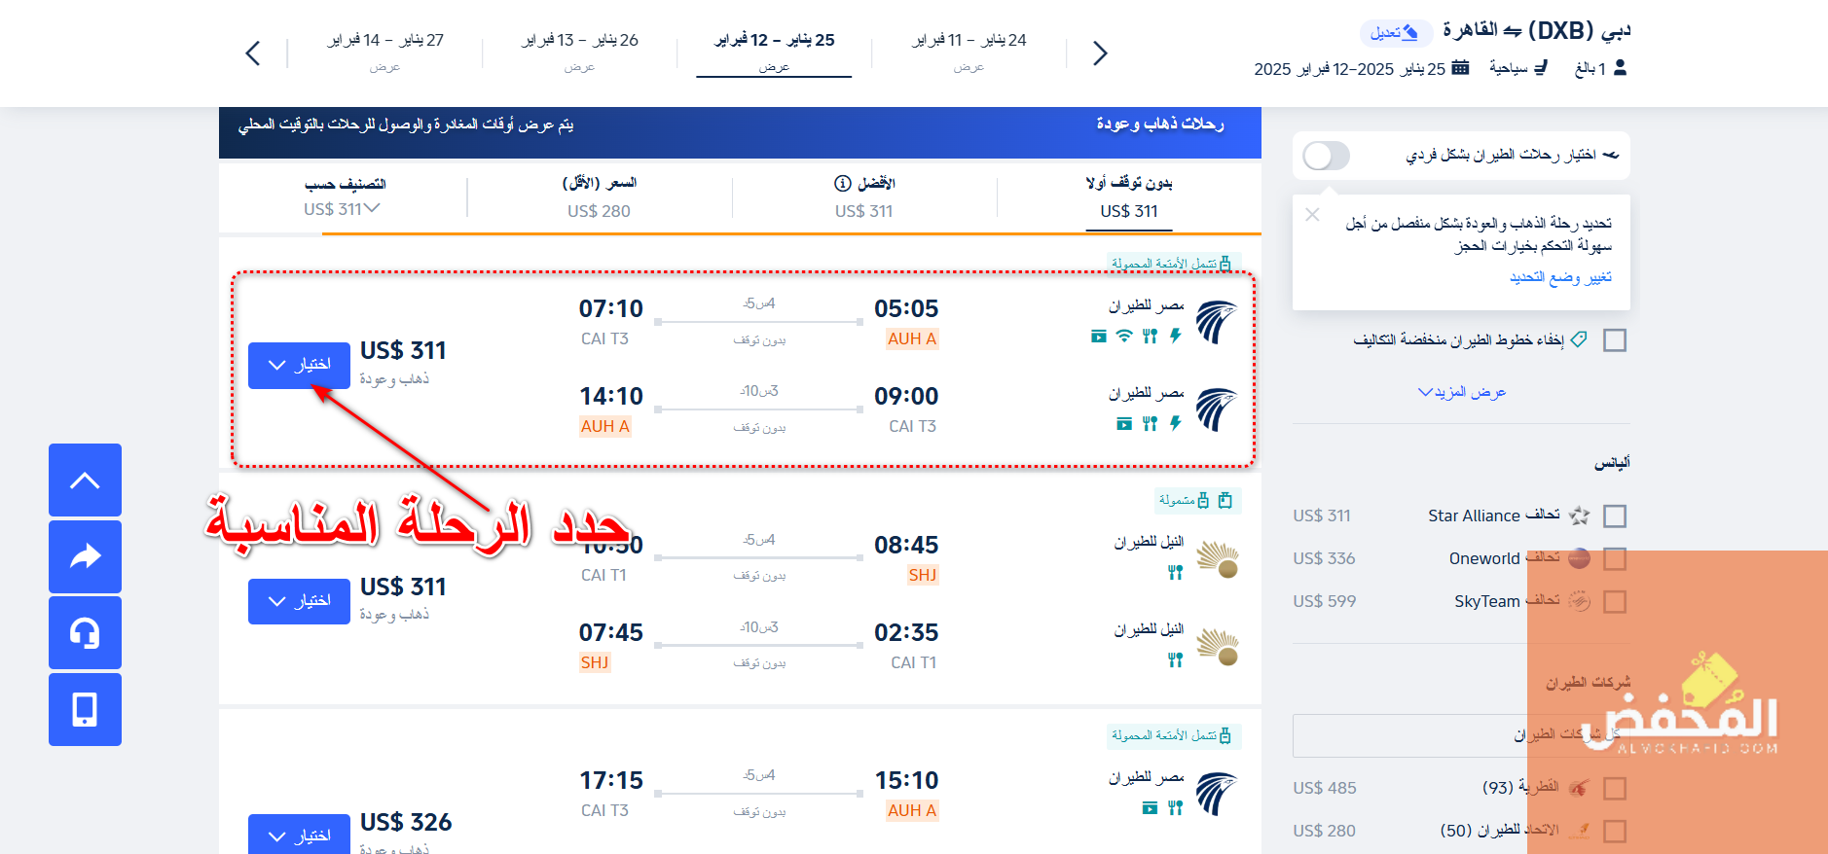Click the تعديل edit search button
This screenshot has height=854, width=1828.
click(1396, 32)
